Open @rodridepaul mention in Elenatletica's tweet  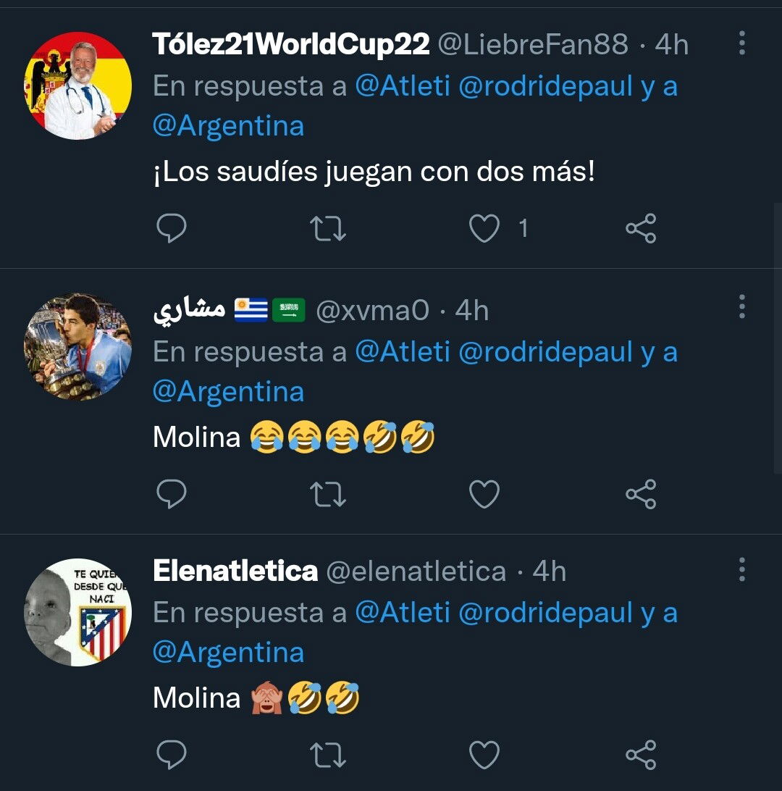click(x=546, y=614)
